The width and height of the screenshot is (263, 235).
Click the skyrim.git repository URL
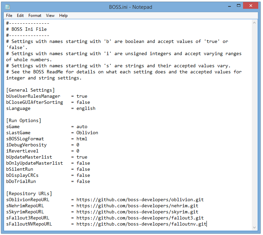[x=137, y=212]
